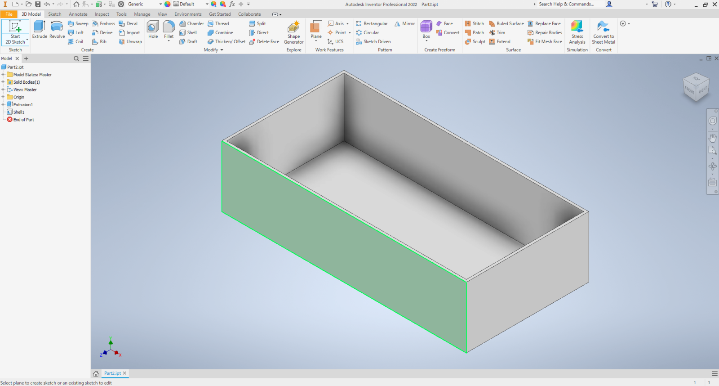This screenshot has height=386, width=719.
Task: Open the Shape Generator
Action: [293, 32]
